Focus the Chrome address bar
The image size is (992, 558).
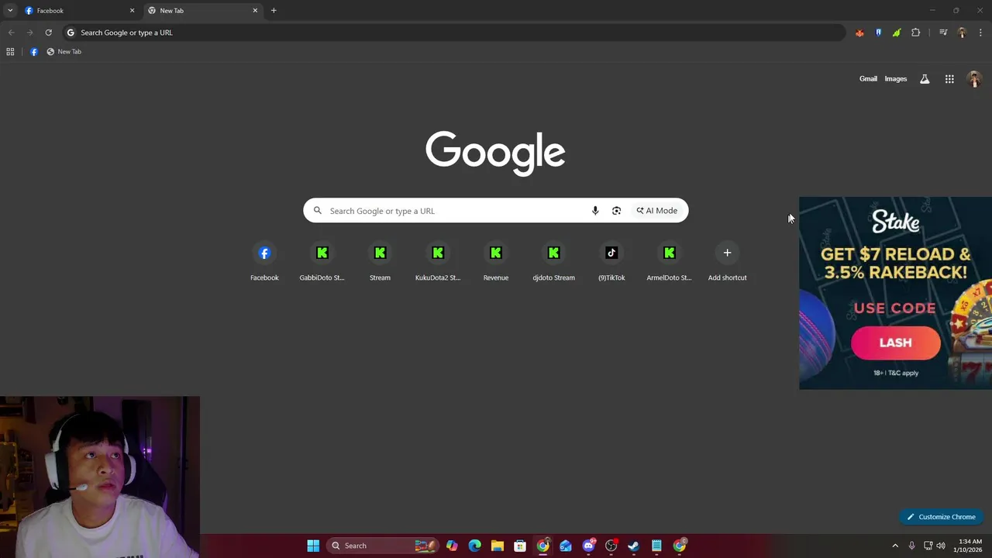(x=453, y=33)
